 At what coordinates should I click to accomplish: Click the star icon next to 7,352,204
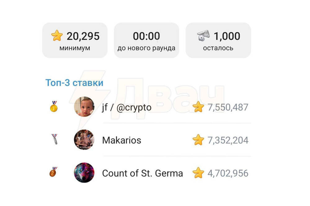coord(198,140)
